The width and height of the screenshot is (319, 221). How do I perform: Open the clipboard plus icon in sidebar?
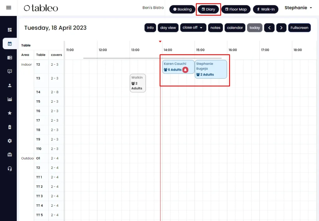(x=10, y=127)
